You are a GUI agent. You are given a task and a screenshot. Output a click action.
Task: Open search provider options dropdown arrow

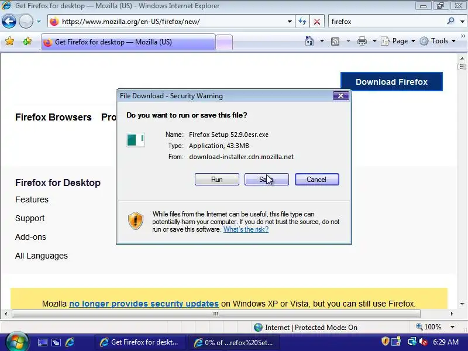462,22
